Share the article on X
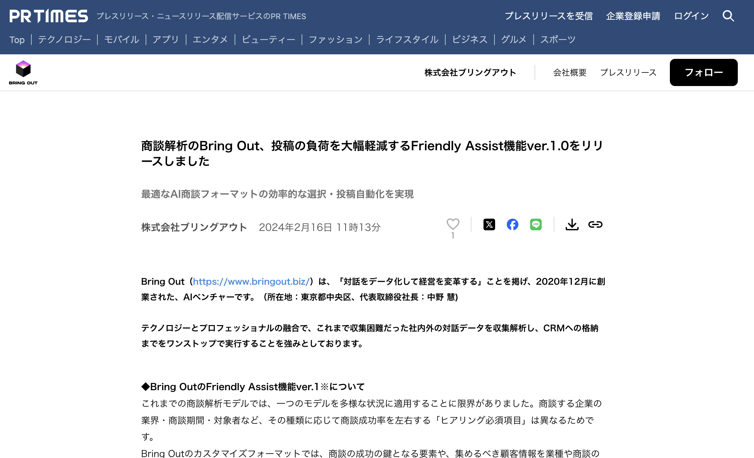The image size is (754, 458). tap(489, 224)
